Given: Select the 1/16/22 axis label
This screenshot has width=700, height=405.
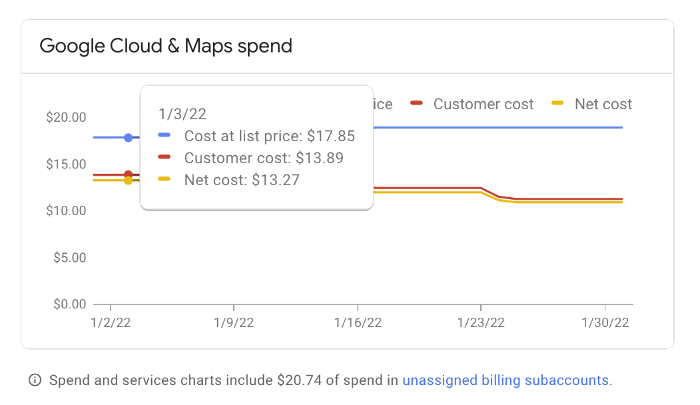Looking at the screenshot, I should [x=359, y=322].
